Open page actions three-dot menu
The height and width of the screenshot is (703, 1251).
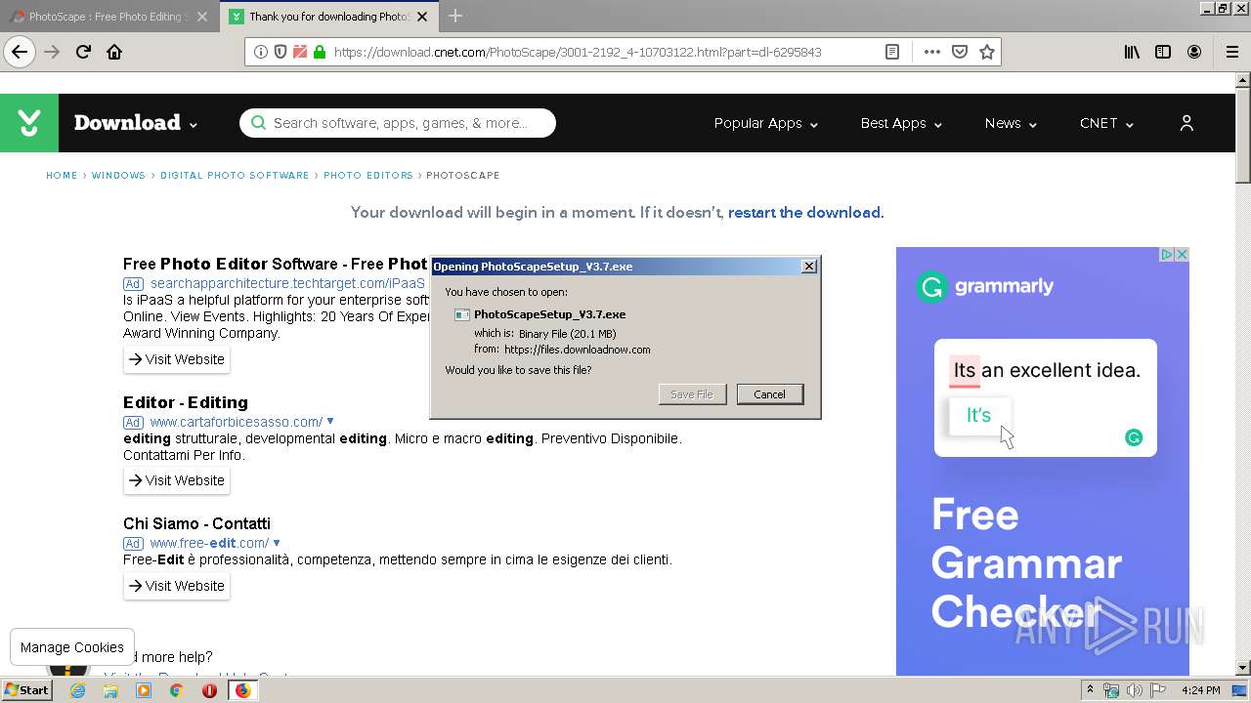932,52
